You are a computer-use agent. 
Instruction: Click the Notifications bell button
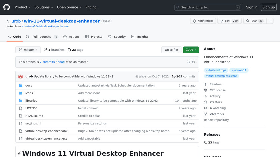203,21
